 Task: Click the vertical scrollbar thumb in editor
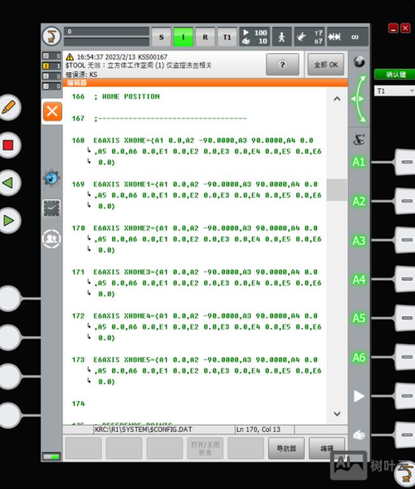[x=337, y=190]
